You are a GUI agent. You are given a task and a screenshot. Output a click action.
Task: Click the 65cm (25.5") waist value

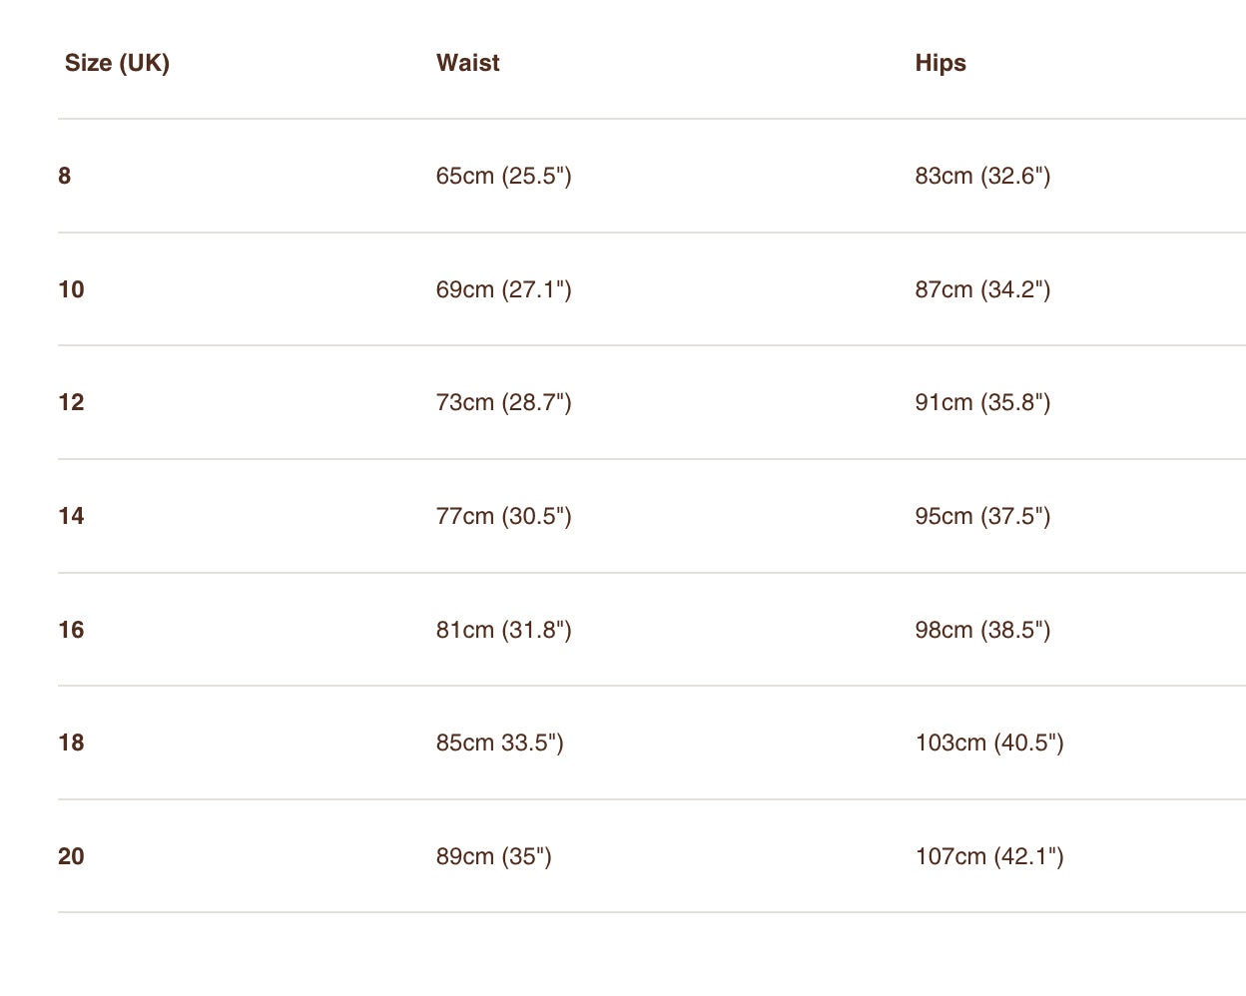(503, 176)
